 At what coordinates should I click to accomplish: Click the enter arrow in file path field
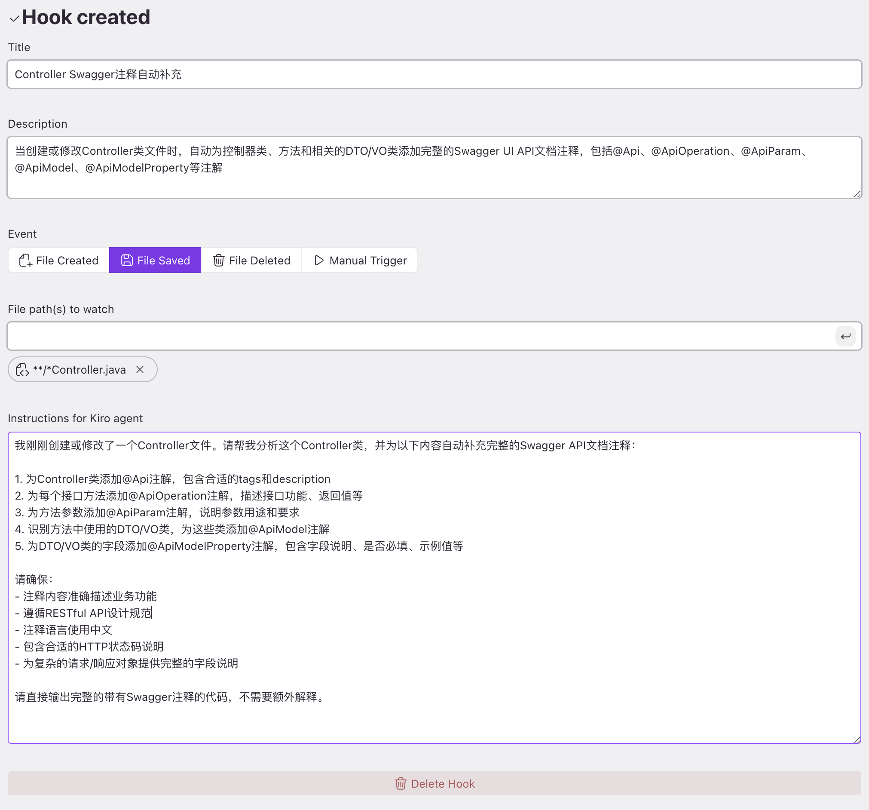click(x=845, y=336)
